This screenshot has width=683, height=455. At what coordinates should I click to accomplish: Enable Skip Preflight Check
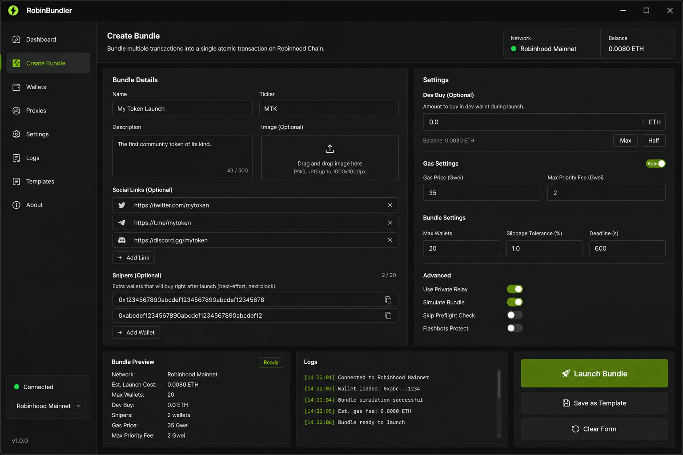[x=515, y=315]
